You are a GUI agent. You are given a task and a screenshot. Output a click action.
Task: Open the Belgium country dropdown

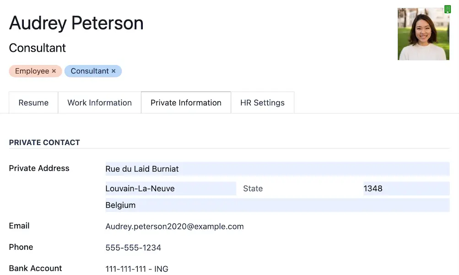[x=277, y=205]
